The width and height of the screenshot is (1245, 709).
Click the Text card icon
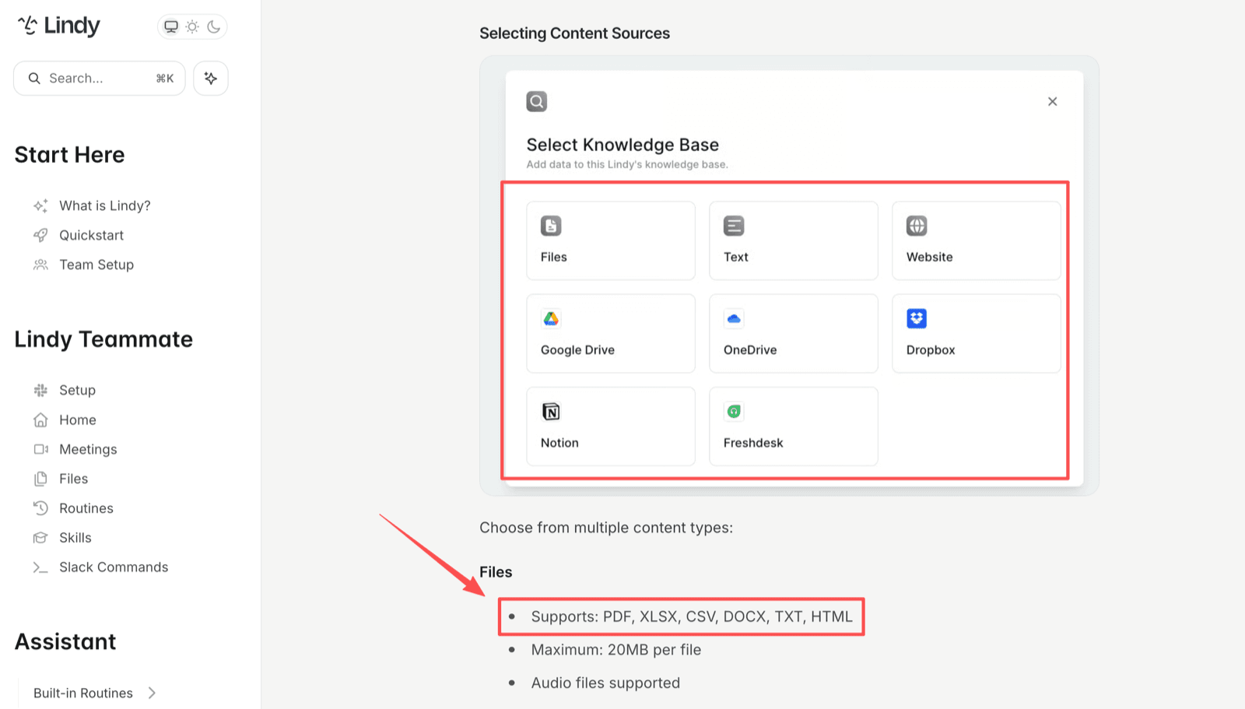coord(734,226)
